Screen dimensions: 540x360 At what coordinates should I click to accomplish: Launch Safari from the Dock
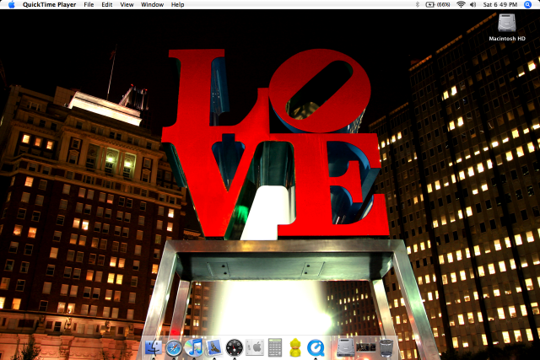[175, 347]
